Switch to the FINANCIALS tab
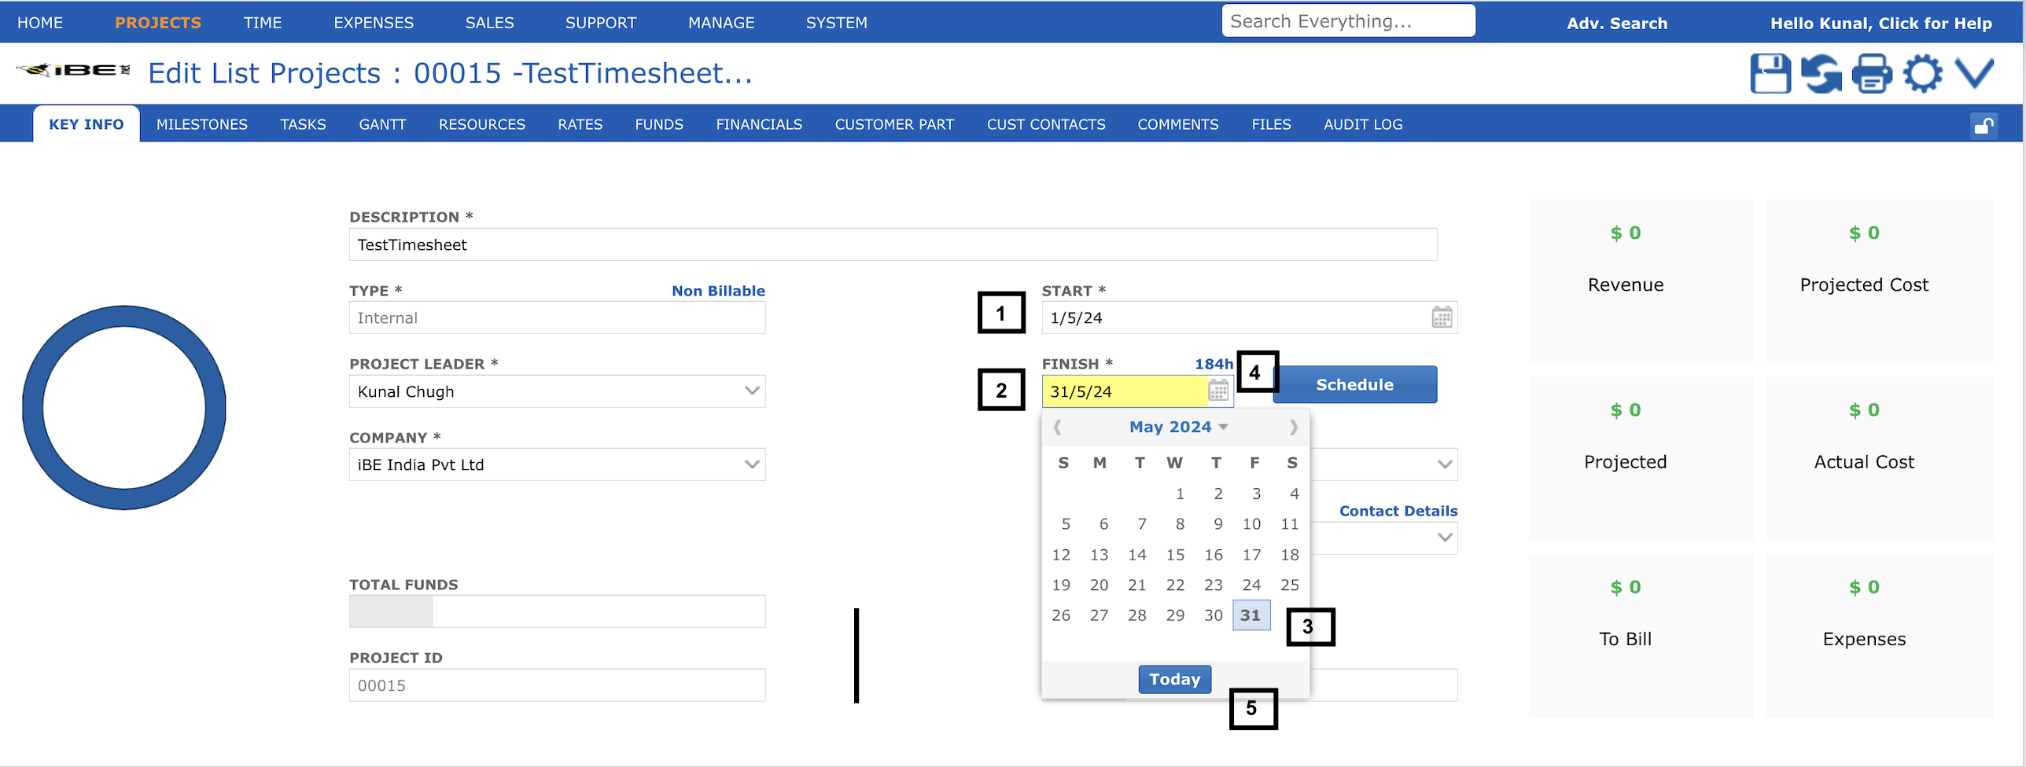 click(x=759, y=124)
